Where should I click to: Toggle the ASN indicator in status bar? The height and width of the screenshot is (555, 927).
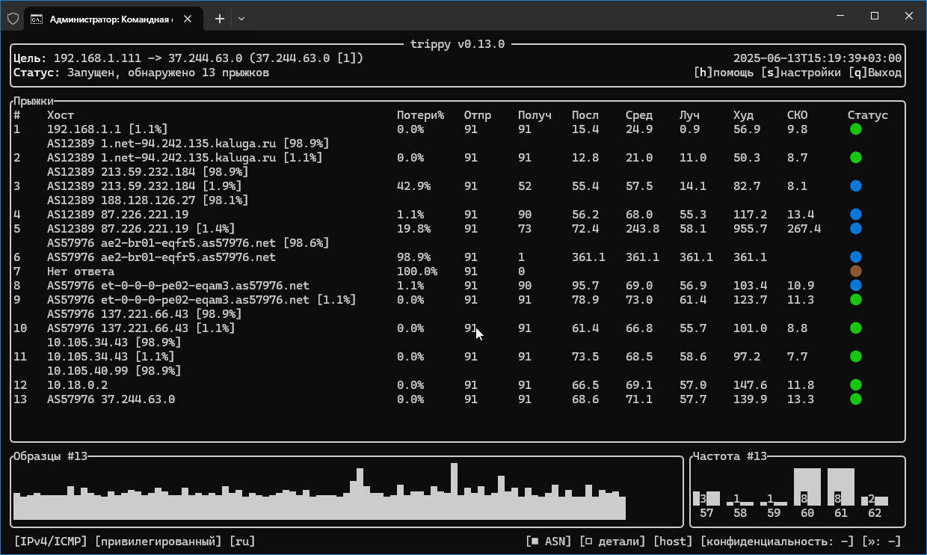tap(549, 542)
